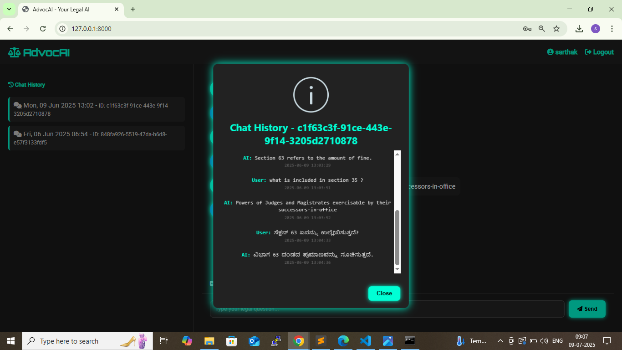Open the Windows Start menu
The height and width of the screenshot is (350, 622).
11,341
